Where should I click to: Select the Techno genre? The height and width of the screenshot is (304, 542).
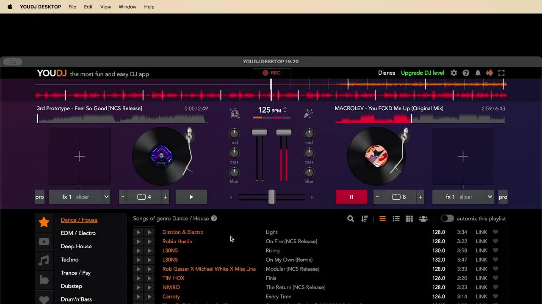(x=69, y=260)
